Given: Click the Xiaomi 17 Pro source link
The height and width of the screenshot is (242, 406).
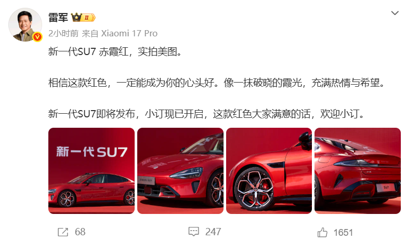Looking at the screenshot, I should pyautogui.click(x=129, y=33).
